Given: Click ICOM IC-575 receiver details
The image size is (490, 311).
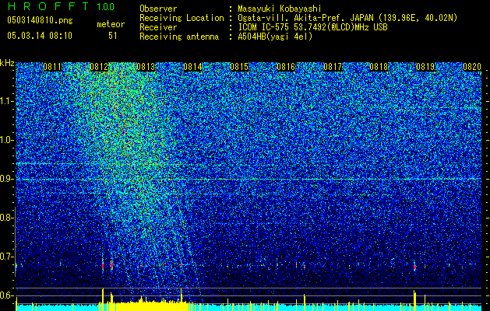Looking at the screenshot, I should (x=312, y=27).
